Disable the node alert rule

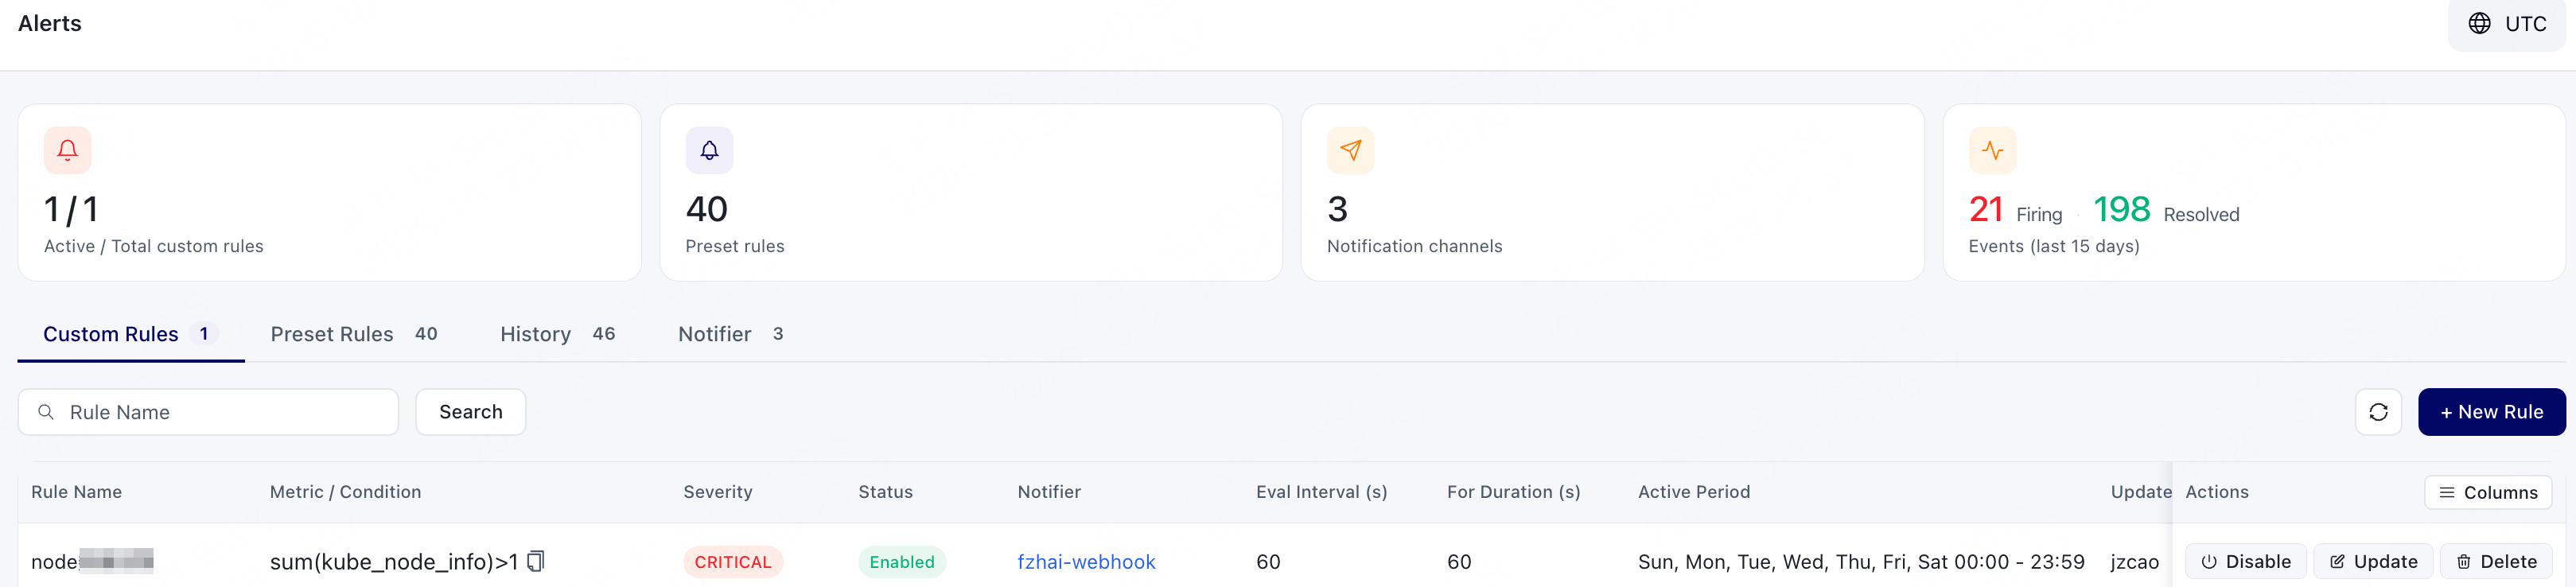pyautogui.click(x=2245, y=562)
